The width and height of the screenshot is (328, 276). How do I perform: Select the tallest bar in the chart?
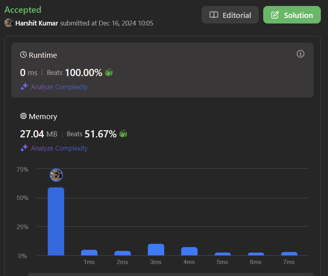pyautogui.click(x=56, y=221)
